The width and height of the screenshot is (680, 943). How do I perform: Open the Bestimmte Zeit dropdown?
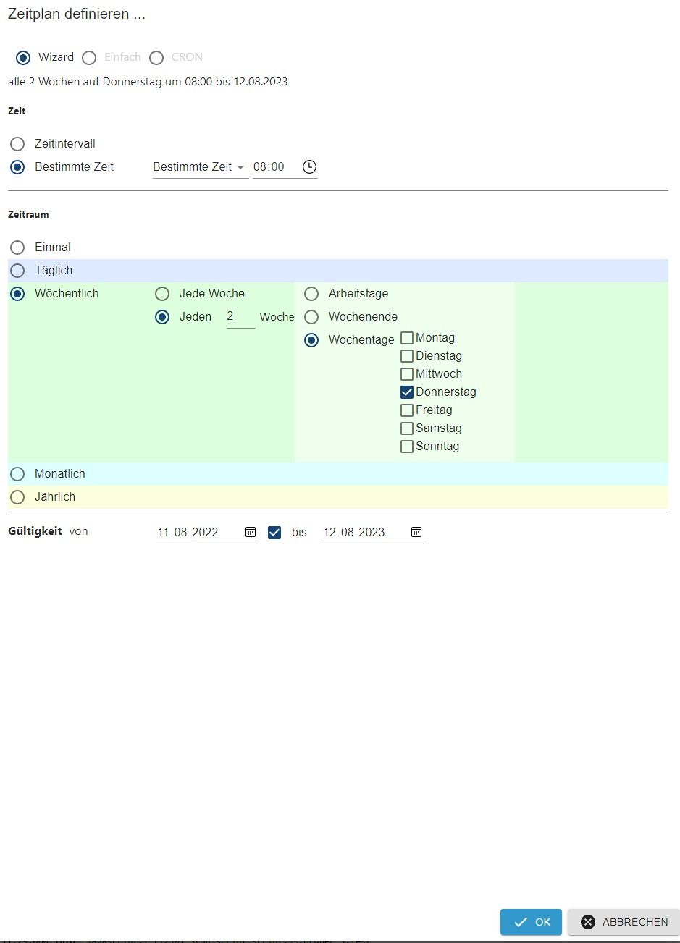200,167
